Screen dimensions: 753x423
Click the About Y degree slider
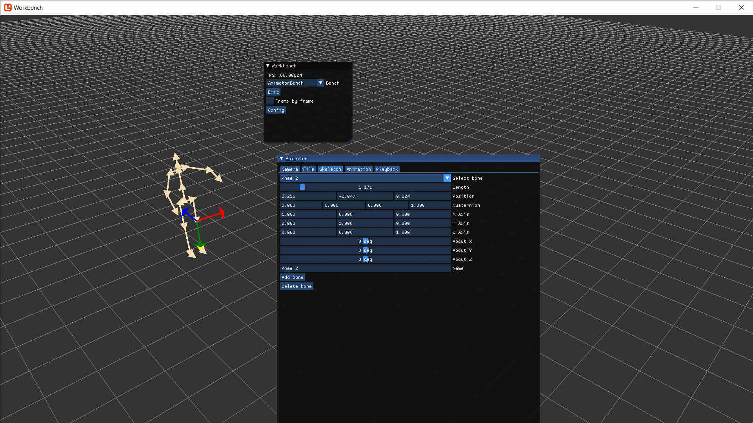365,250
